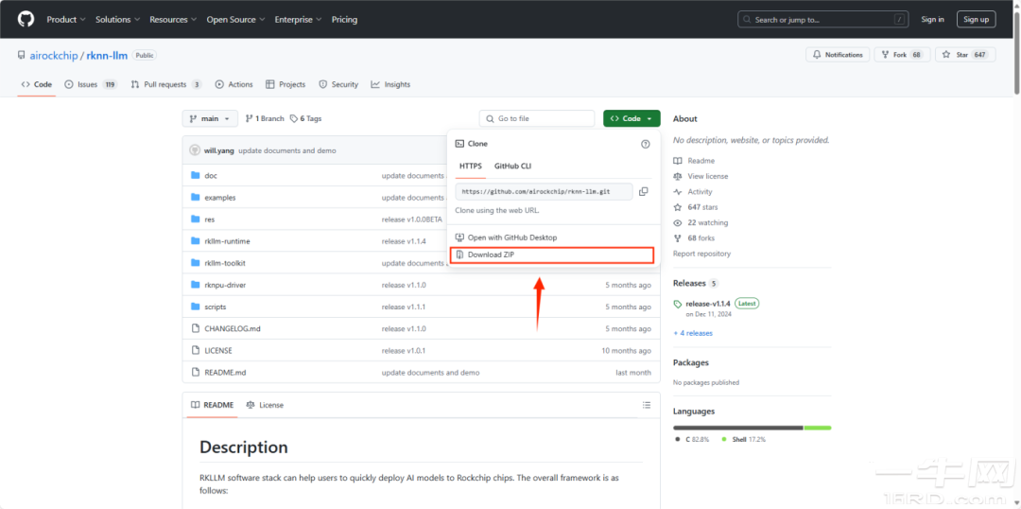Image resolution: width=1021 pixels, height=509 pixels.
Task: Open the rknpu-driver folder
Action: tap(225, 285)
